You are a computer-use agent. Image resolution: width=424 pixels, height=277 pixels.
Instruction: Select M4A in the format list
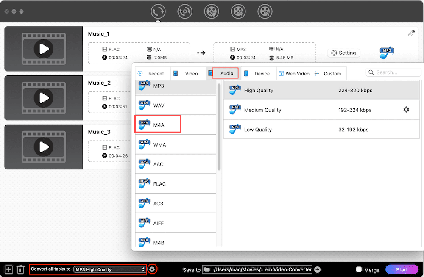point(176,125)
